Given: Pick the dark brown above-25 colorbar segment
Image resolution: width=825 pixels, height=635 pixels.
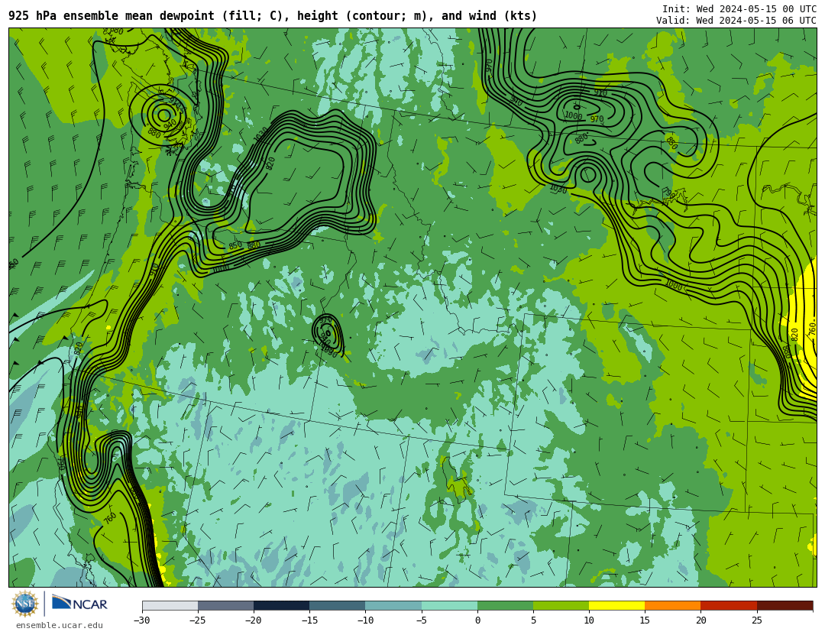Looking at the screenshot, I should tap(785, 605).
